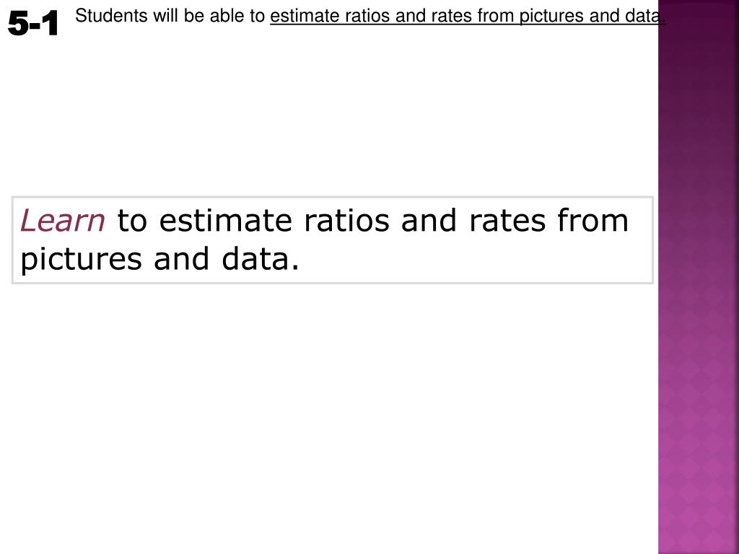Click the word data. ending the objective
Viewport: 739px width, 554px height.
(260, 259)
